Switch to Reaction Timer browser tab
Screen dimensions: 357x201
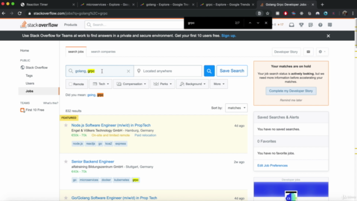[47, 4]
